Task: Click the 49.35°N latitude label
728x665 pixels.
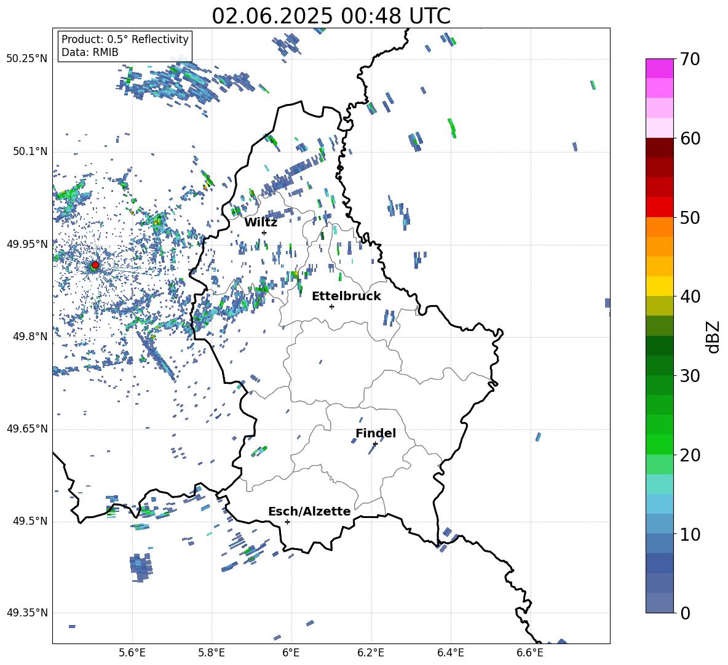Action: [27, 613]
